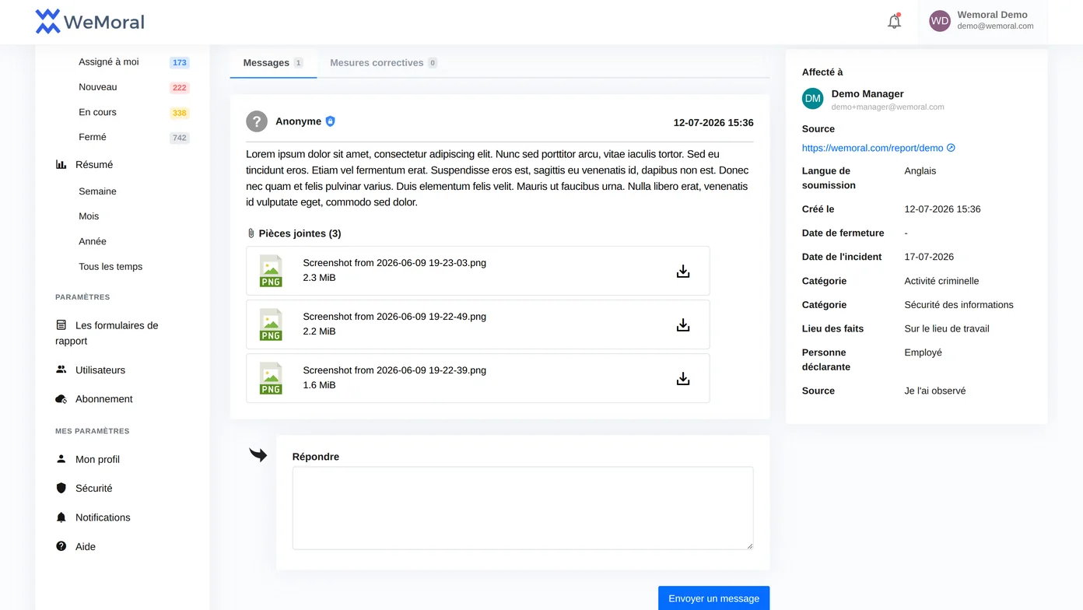Select Année summary

tap(93, 241)
